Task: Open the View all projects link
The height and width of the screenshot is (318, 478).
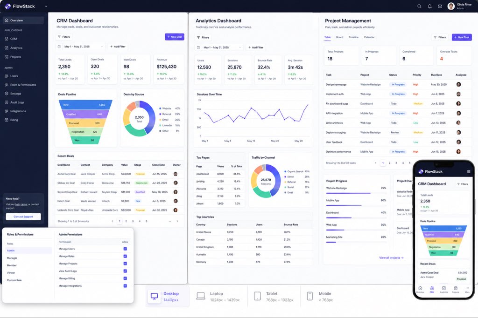Action: point(392,257)
